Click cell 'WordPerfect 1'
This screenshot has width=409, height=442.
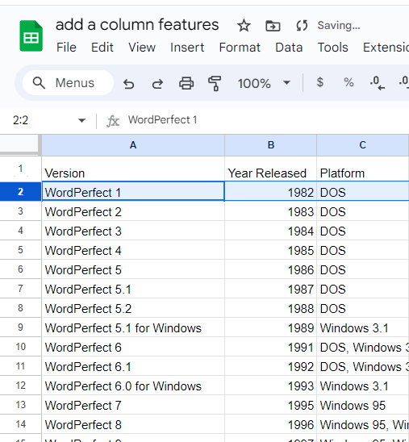click(x=133, y=192)
